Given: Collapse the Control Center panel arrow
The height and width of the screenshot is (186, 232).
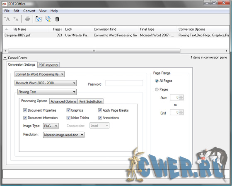Looking at the screenshot, I should tap(5, 58).
